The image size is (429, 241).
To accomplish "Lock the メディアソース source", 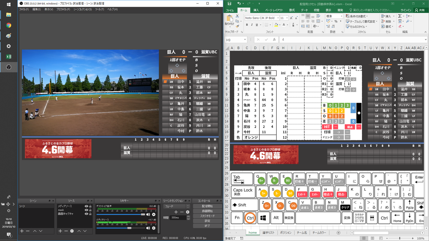I will point(90,206).
